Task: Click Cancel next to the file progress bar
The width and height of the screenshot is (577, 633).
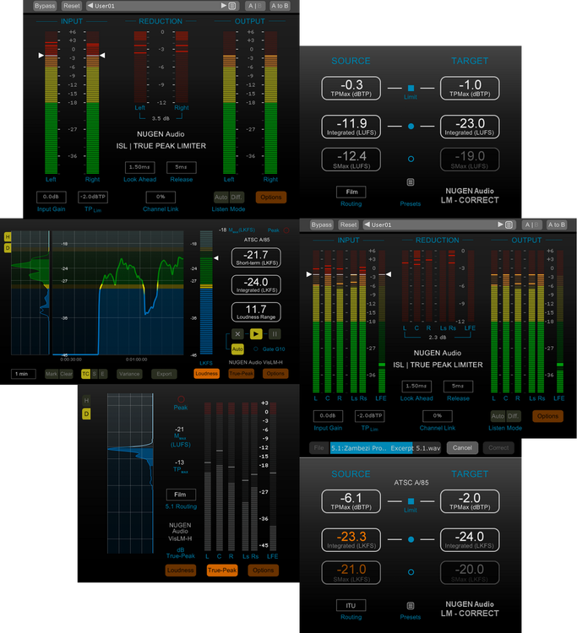Action: pyautogui.click(x=462, y=447)
